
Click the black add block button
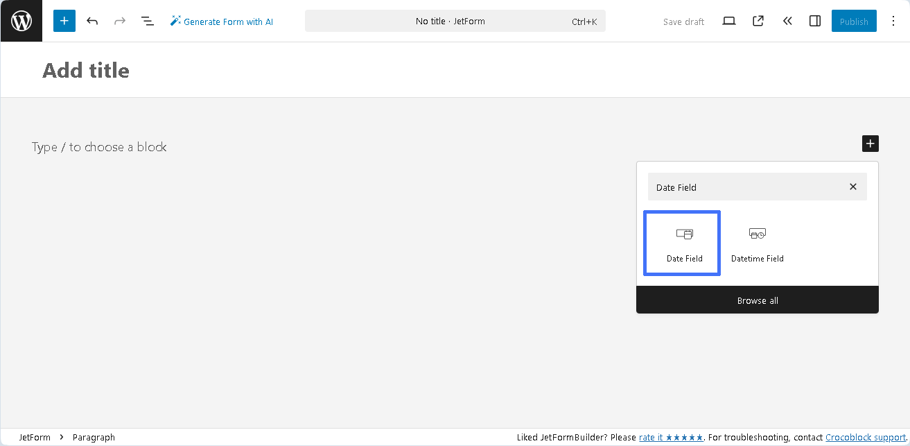[870, 144]
